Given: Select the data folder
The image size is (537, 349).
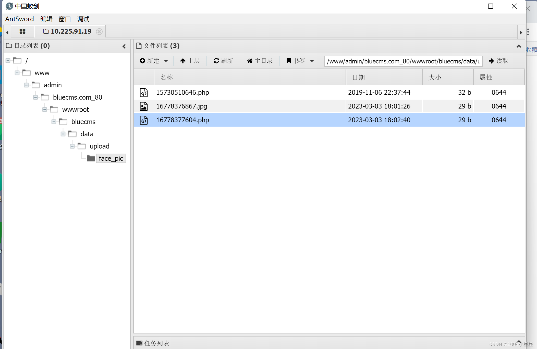Looking at the screenshot, I should [87, 134].
